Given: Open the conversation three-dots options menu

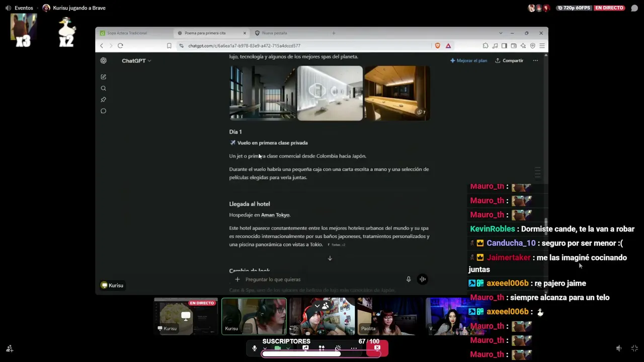Looking at the screenshot, I should tap(535, 61).
